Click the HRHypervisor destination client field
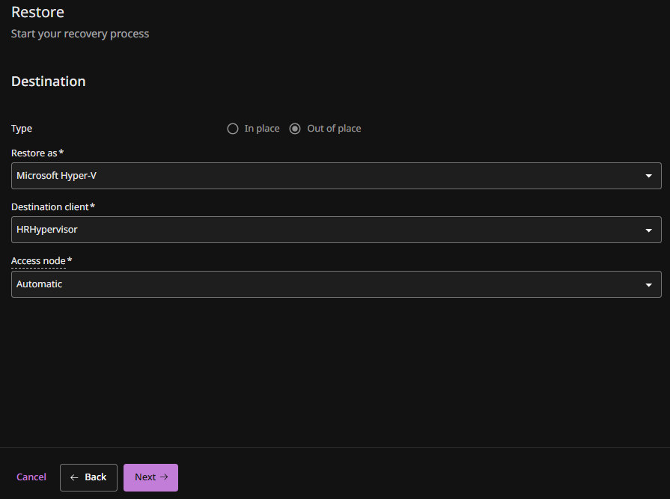670x499 pixels. (x=322, y=230)
